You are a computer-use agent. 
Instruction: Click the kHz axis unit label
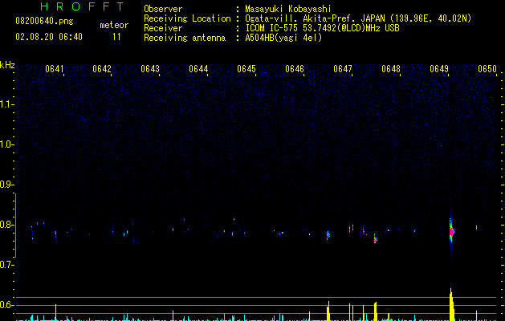point(7,65)
